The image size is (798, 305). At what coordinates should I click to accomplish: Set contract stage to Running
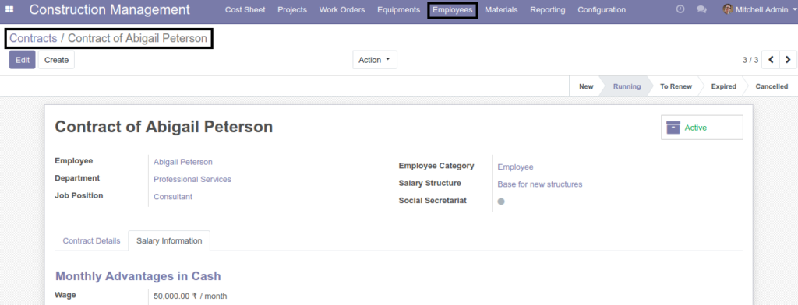pos(627,86)
